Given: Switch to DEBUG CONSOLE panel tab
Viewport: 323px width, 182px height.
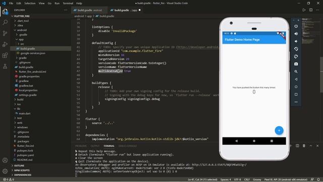Looking at the screenshot, I should click(x=128, y=146).
